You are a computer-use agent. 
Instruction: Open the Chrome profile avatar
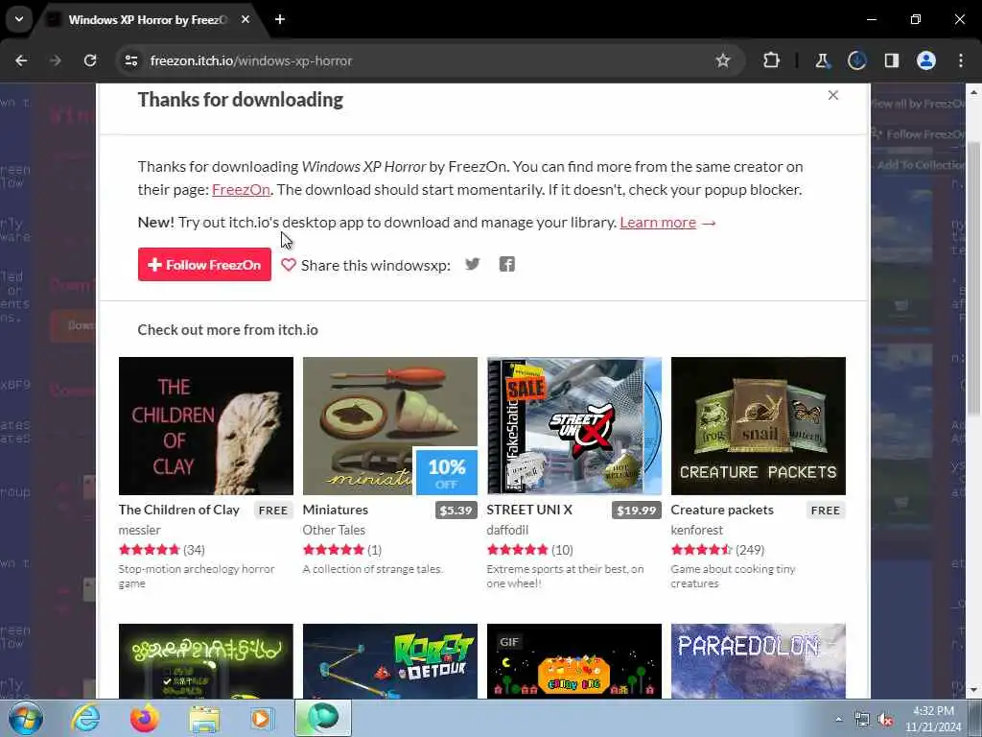click(x=926, y=60)
